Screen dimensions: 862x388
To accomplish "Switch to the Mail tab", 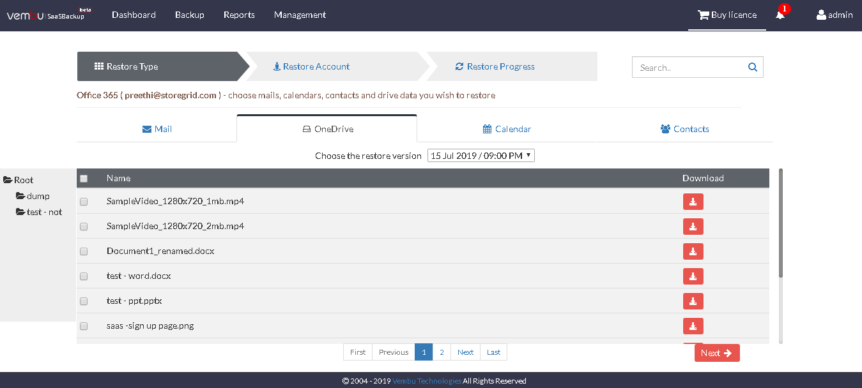I will click(157, 129).
